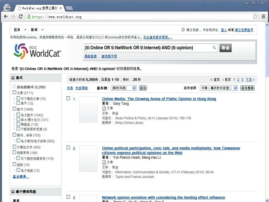Viewport: 269px width, 202px height.
Task: Click the 首页 first-page pagination link
Action: click(x=217, y=80)
